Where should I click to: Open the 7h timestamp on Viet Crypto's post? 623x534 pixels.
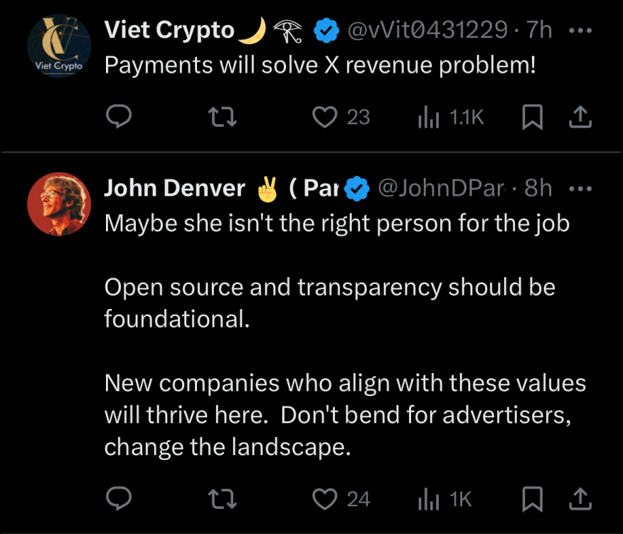click(539, 31)
